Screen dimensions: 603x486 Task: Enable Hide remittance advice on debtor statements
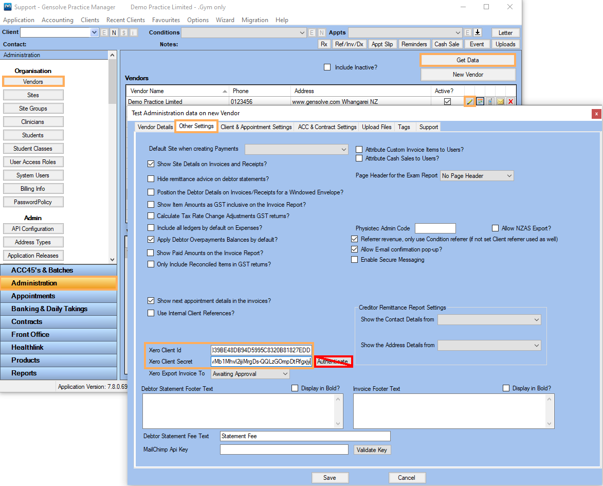151,179
